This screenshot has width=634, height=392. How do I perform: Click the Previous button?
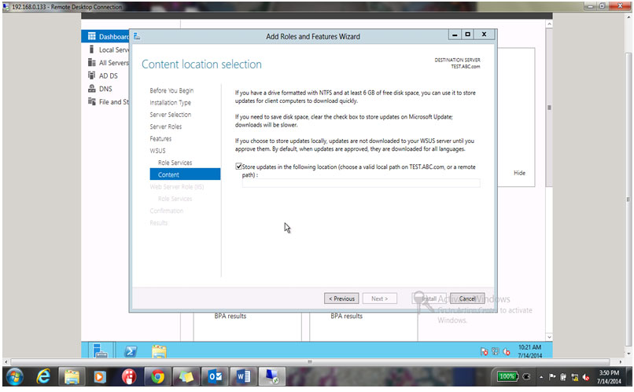[341, 299]
